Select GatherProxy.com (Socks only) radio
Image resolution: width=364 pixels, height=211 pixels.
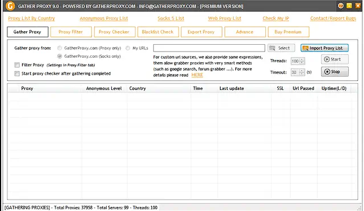point(60,56)
